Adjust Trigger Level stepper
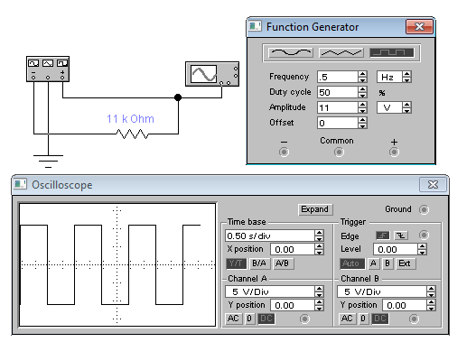Viewport: 476px width, 342px height. pos(422,249)
